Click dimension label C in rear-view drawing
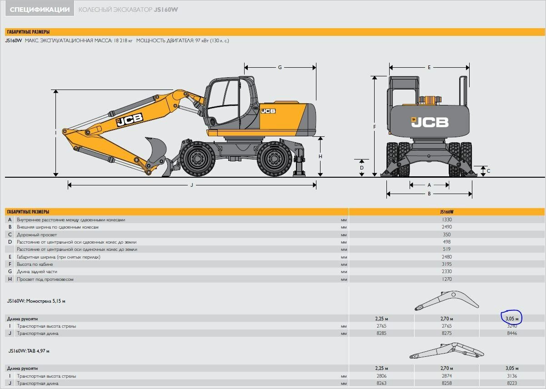Viewport: 546px width, 389px height. tap(488, 171)
